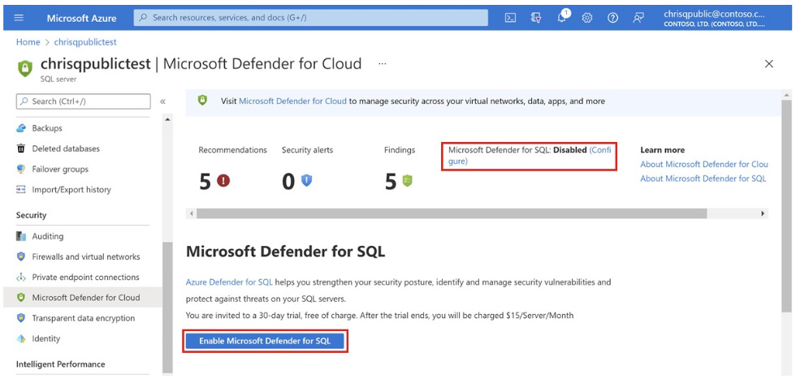Open Private endpoint connections

[x=85, y=277]
